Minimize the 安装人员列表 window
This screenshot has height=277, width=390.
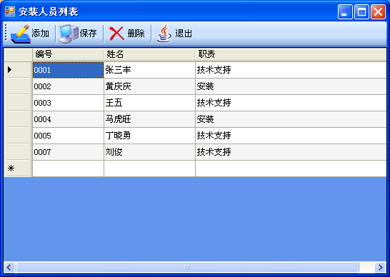(x=345, y=11)
